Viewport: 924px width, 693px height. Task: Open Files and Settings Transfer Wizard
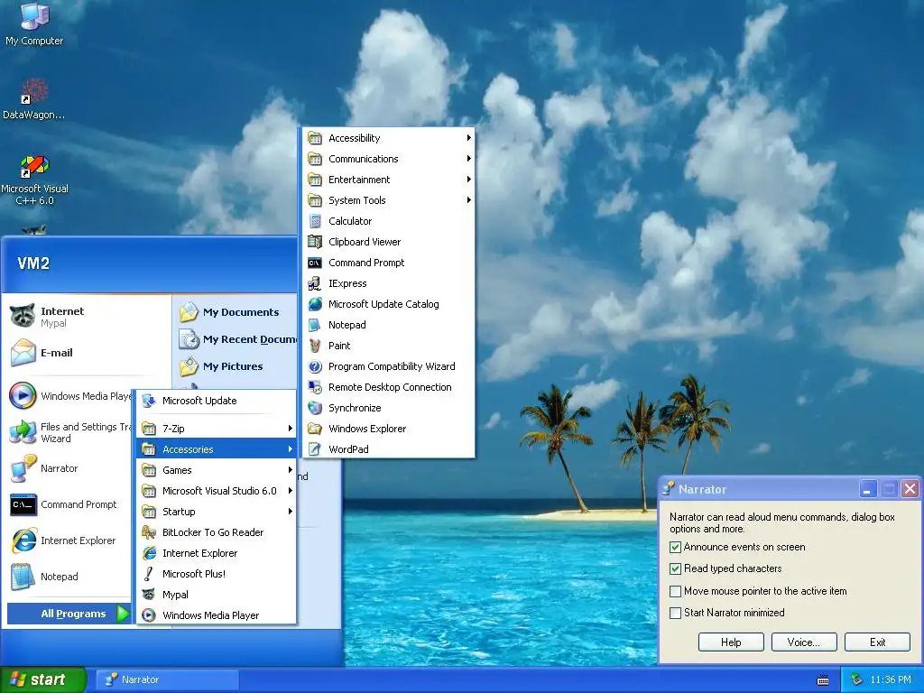tap(69, 432)
